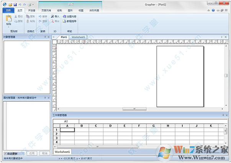Viewport: 231px width, 163px height.
Task: Click the plot horizontal scrollbar right arrow
Action: pos(222,109)
